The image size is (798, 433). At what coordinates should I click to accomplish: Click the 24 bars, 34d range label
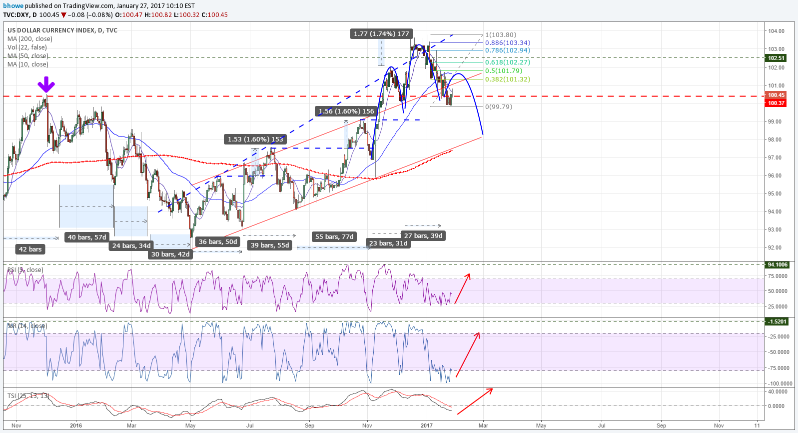[x=131, y=245]
